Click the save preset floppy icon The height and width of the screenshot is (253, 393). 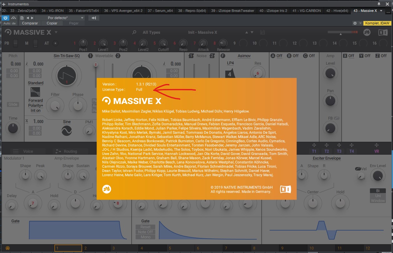pyautogui.click(x=262, y=32)
